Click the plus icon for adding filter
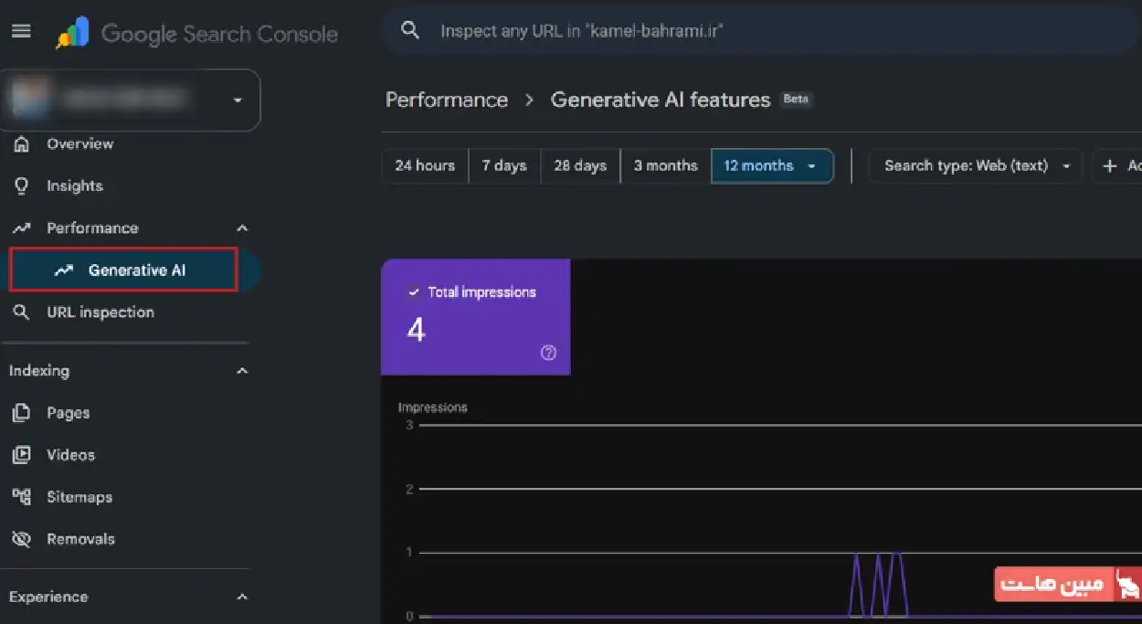Image resolution: width=1142 pixels, height=624 pixels. click(1110, 165)
